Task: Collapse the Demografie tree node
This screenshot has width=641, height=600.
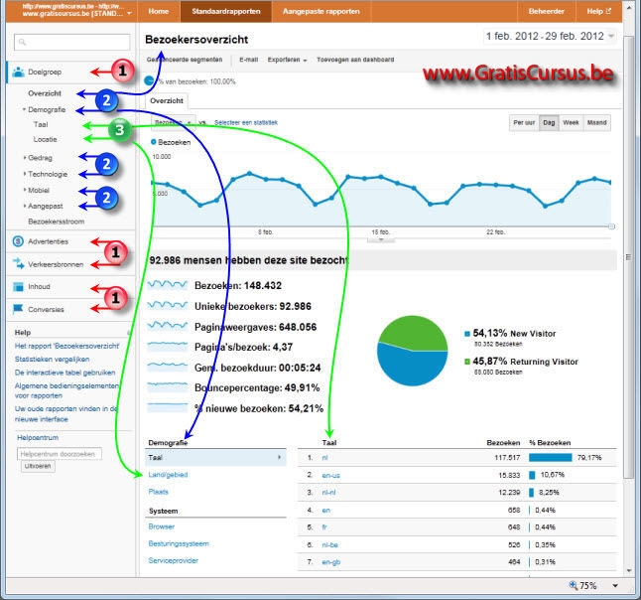Action: (24, 109)
